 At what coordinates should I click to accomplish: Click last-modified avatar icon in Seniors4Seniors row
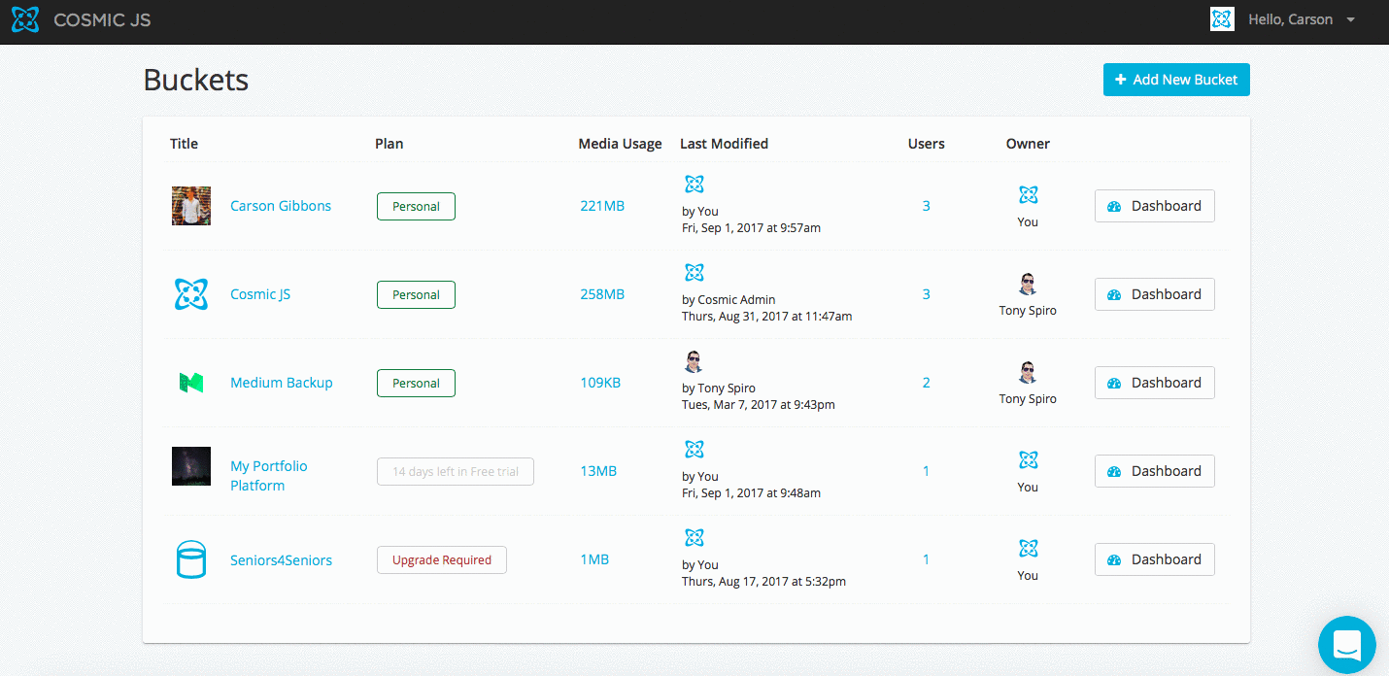[694, 538]
